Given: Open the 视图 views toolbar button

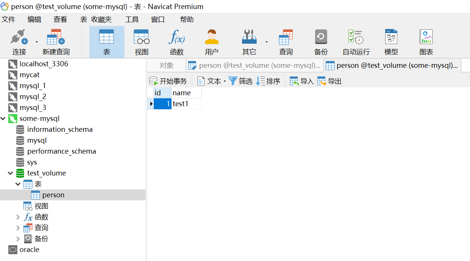Looking at the screenshot, I should pyautogui.click(x=142, y=42).
